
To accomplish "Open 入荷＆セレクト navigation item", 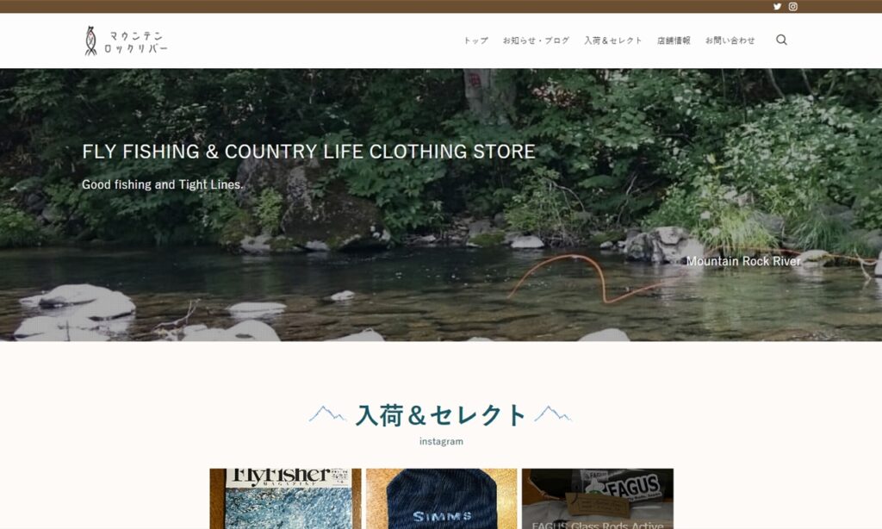I will point(613,40).
